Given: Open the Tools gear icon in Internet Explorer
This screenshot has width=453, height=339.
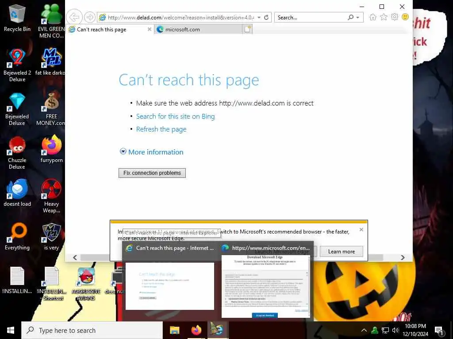Looking at the screenshot, I should (x=394, y=17).
